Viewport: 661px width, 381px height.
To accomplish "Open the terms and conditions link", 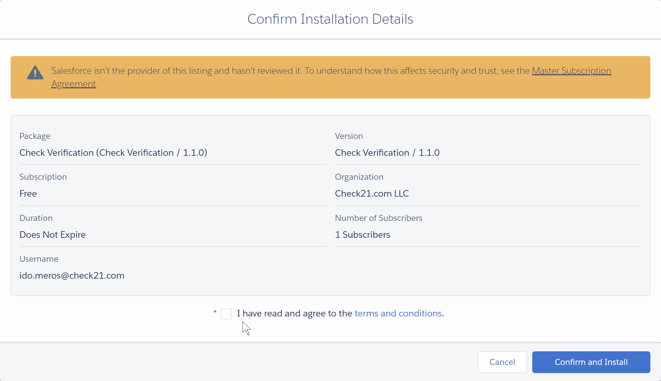I will [x=398, y=313].
